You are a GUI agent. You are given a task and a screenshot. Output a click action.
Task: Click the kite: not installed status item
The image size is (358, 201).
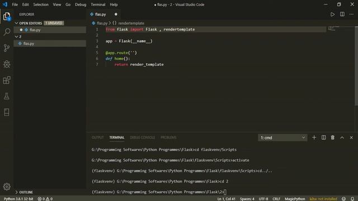pyautogui.click(x=323, y=199)
